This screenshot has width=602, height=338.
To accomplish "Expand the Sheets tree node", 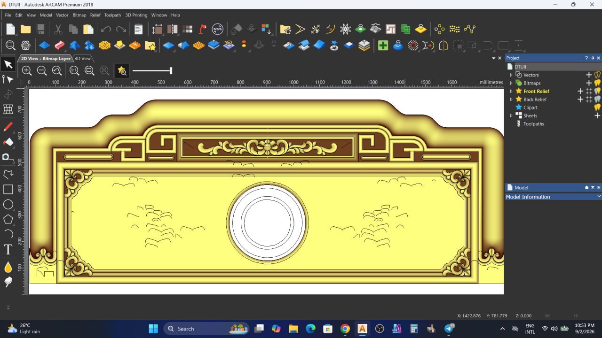I will click(511, 115).
